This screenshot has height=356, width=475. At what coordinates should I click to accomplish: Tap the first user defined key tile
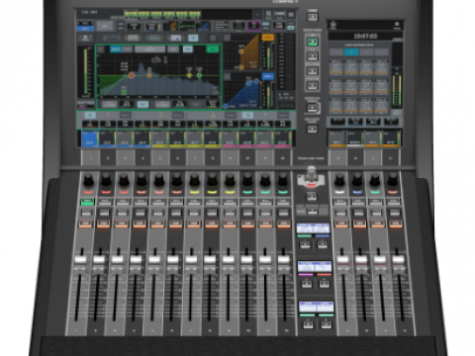click(x=335, y=68)
